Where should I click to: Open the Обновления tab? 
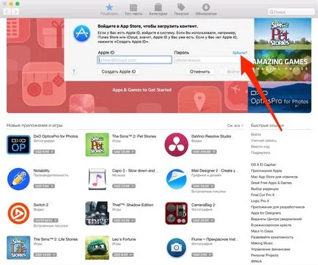point(206,10)
